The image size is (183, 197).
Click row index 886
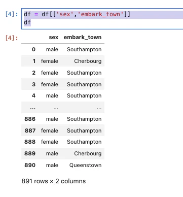point(30,119)
